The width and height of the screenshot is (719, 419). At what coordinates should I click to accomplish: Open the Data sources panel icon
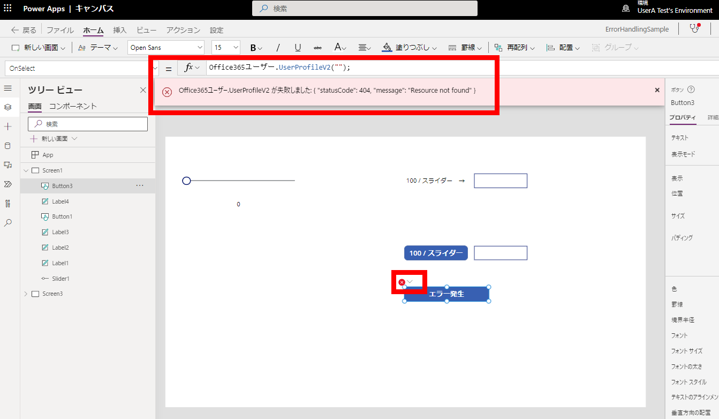(x=7, y=145)
